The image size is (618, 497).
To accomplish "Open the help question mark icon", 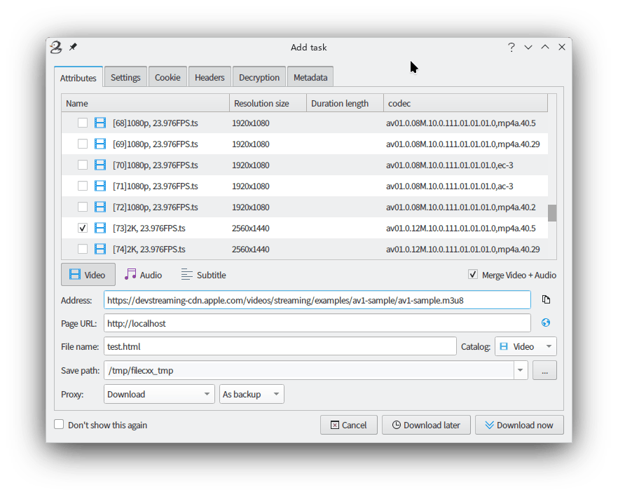I will [511, 48].
